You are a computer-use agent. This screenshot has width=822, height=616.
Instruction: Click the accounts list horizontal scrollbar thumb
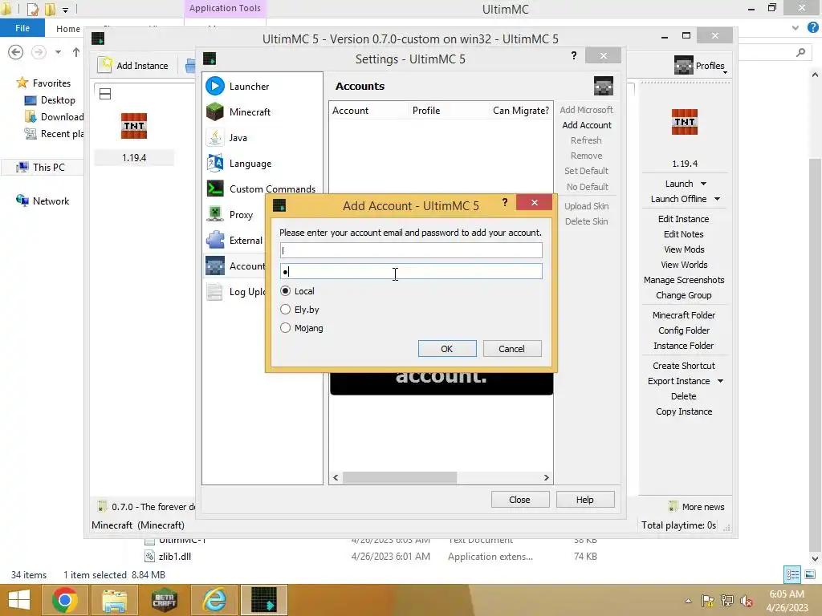pos(400,478)
